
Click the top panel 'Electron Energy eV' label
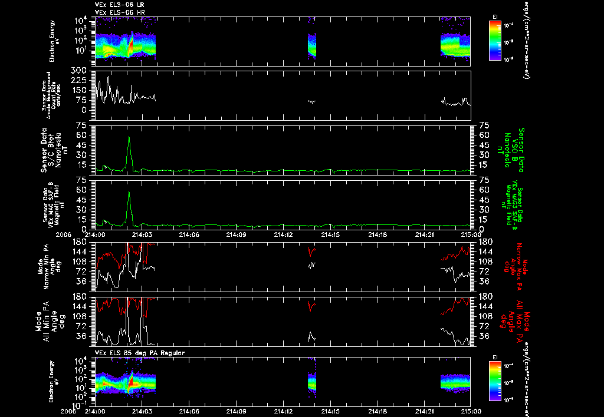pos(54,41)
